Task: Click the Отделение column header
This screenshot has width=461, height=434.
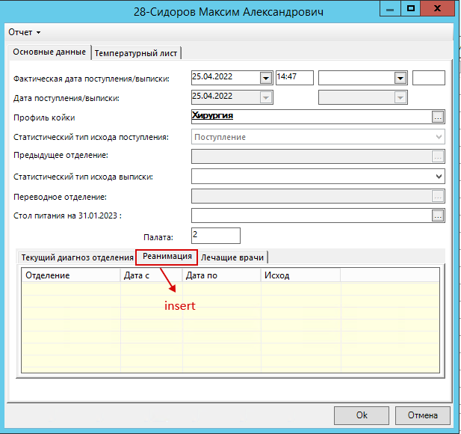Action: [71, 275]
